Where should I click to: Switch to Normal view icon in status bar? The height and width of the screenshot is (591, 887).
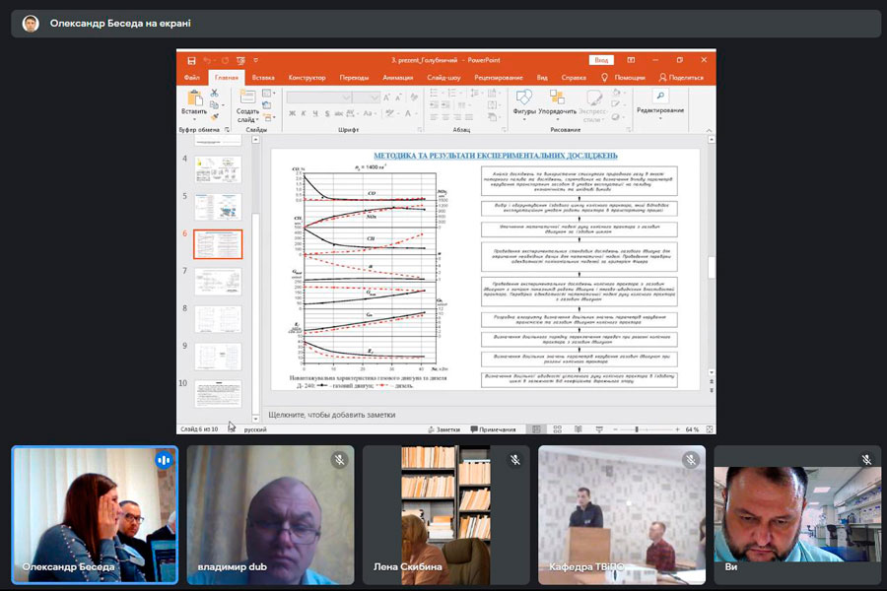pos(536,429)
